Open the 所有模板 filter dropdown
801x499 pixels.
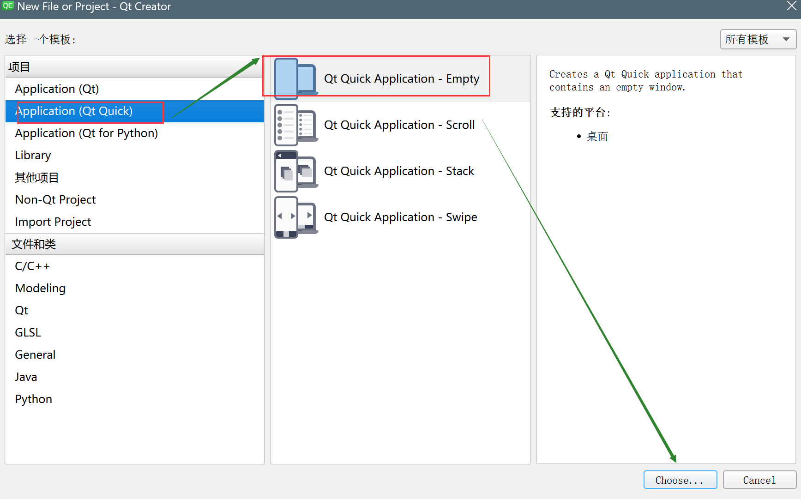point(758,39)
